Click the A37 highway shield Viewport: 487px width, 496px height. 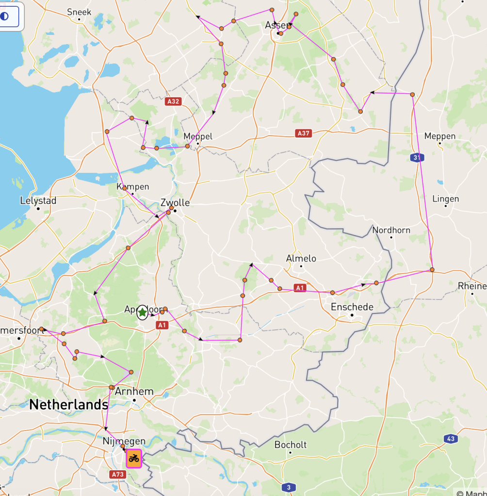point(303,133)
